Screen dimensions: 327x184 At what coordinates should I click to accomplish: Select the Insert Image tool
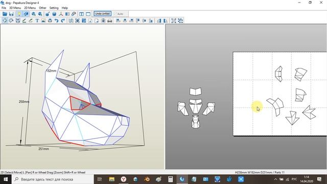(x=43, y=20)
